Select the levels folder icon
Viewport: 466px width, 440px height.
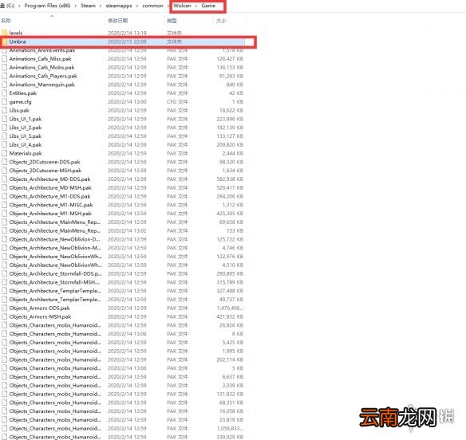[5, 33]
